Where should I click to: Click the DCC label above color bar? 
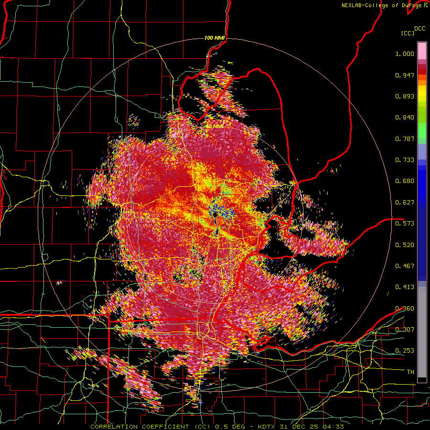point(419,29)
